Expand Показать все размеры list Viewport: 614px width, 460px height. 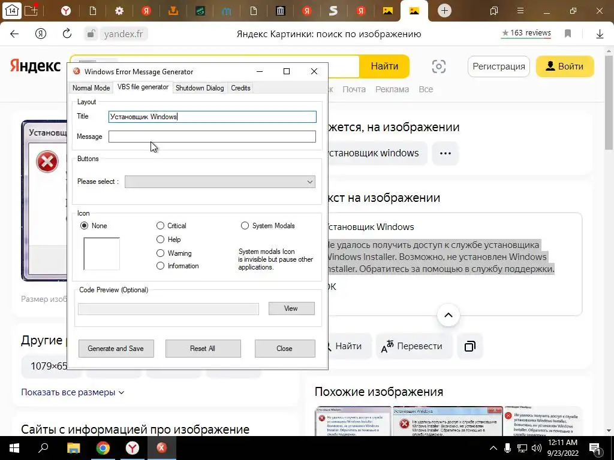pyautogui.click(x=73, y=392)
